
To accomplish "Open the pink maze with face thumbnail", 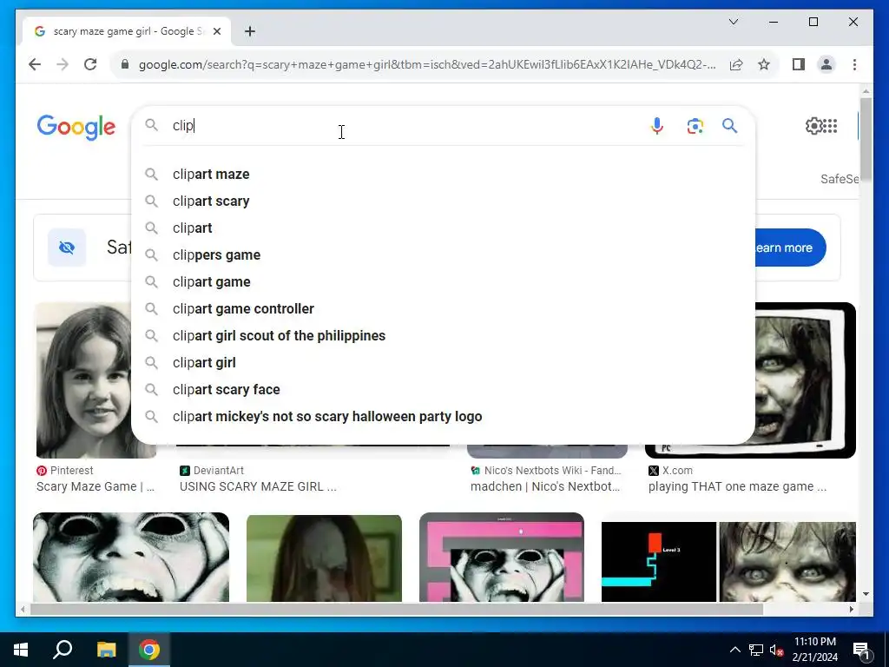I will pos(501,557).
